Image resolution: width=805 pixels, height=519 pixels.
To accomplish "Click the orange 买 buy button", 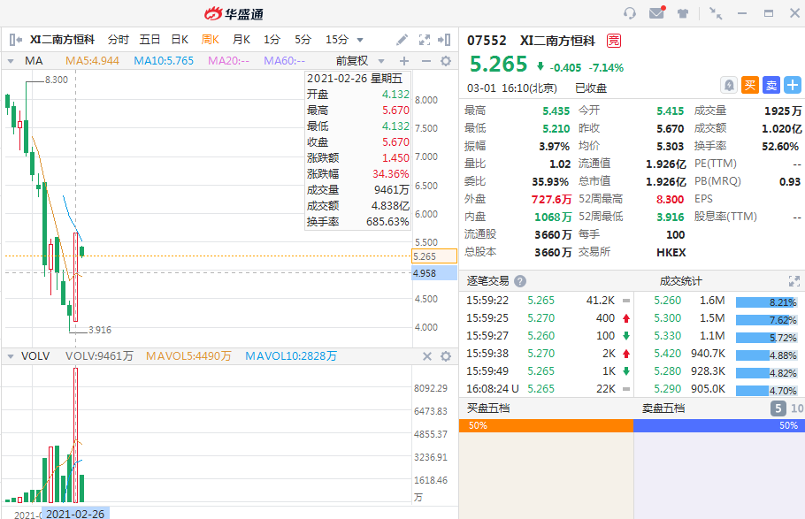I will [749, 85].
